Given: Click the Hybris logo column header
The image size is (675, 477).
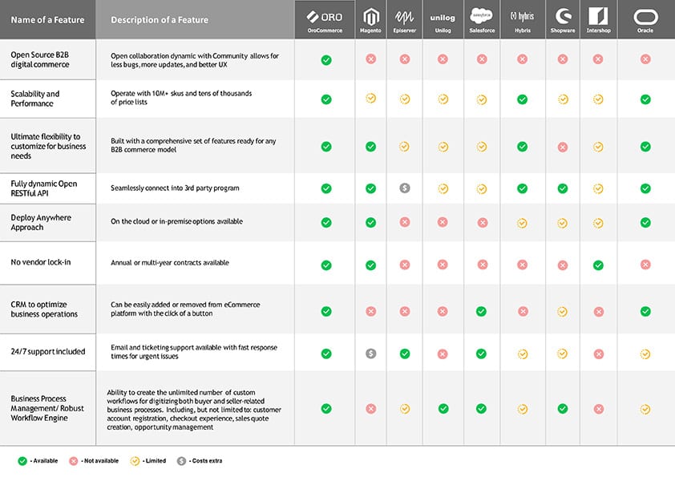Looking at the screenshot, I should (x=522, y=16).
